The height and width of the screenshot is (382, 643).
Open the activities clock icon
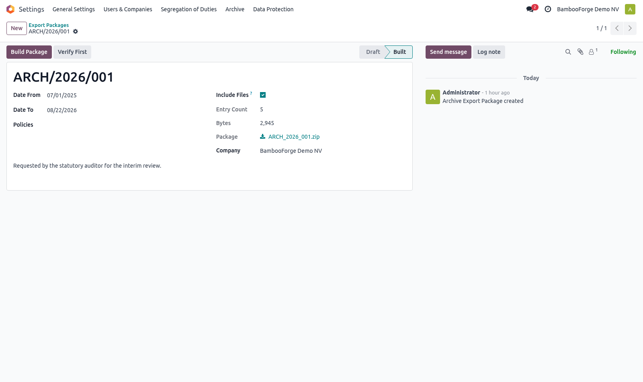click(x=548, y=9)
